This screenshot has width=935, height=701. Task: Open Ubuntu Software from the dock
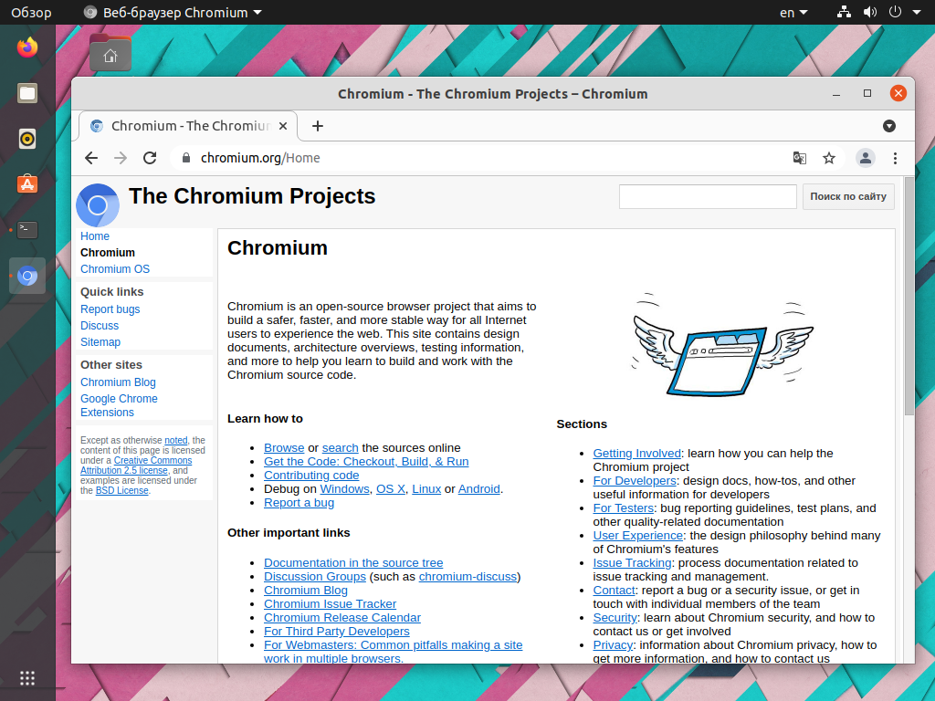pos(27,184)
